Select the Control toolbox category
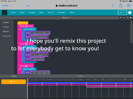 tap(6, 27)
